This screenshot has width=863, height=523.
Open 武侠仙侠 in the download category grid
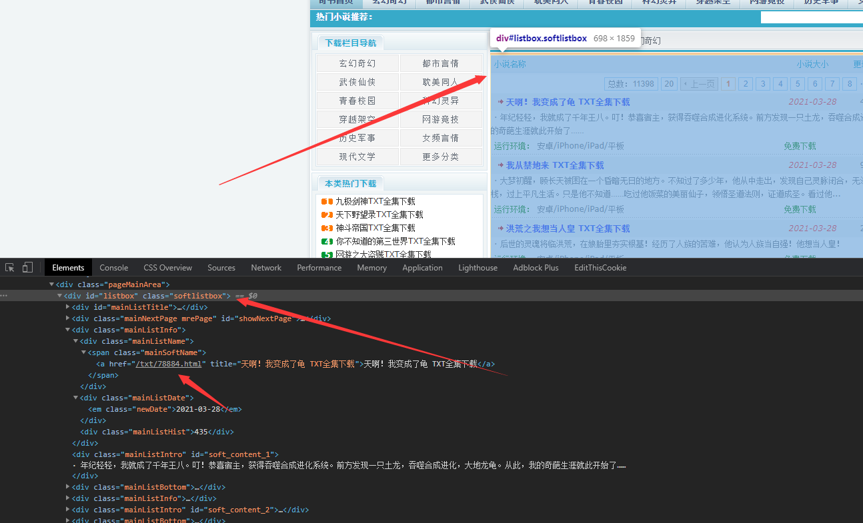[x=357, y=82]
